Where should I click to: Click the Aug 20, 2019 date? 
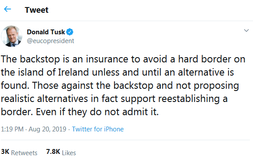pyautogui.click(x=47, y=129)
